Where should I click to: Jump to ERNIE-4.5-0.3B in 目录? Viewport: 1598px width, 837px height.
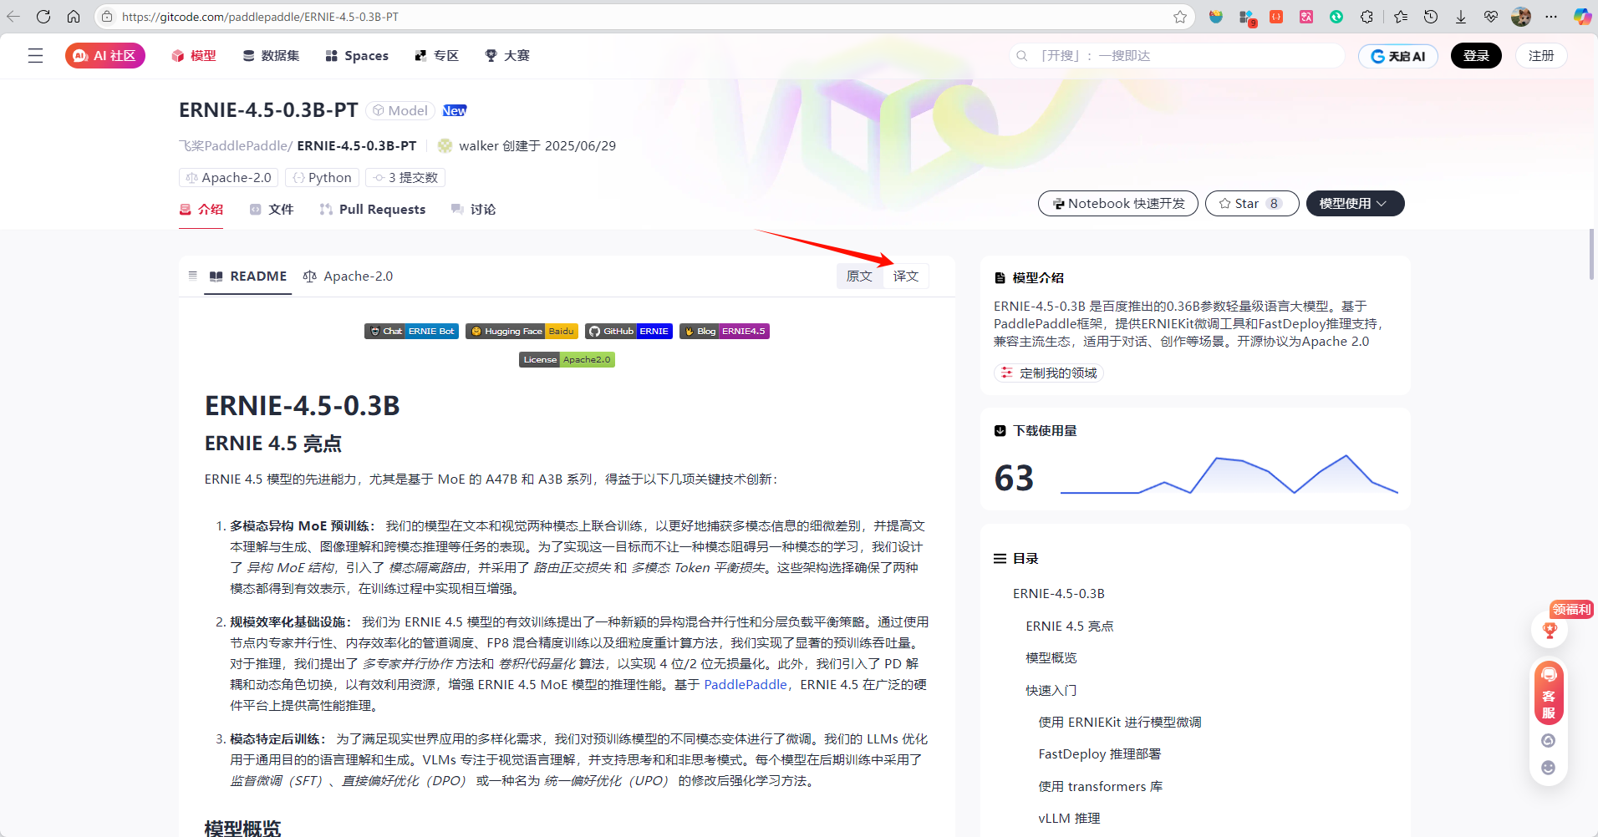[1058, 594]
